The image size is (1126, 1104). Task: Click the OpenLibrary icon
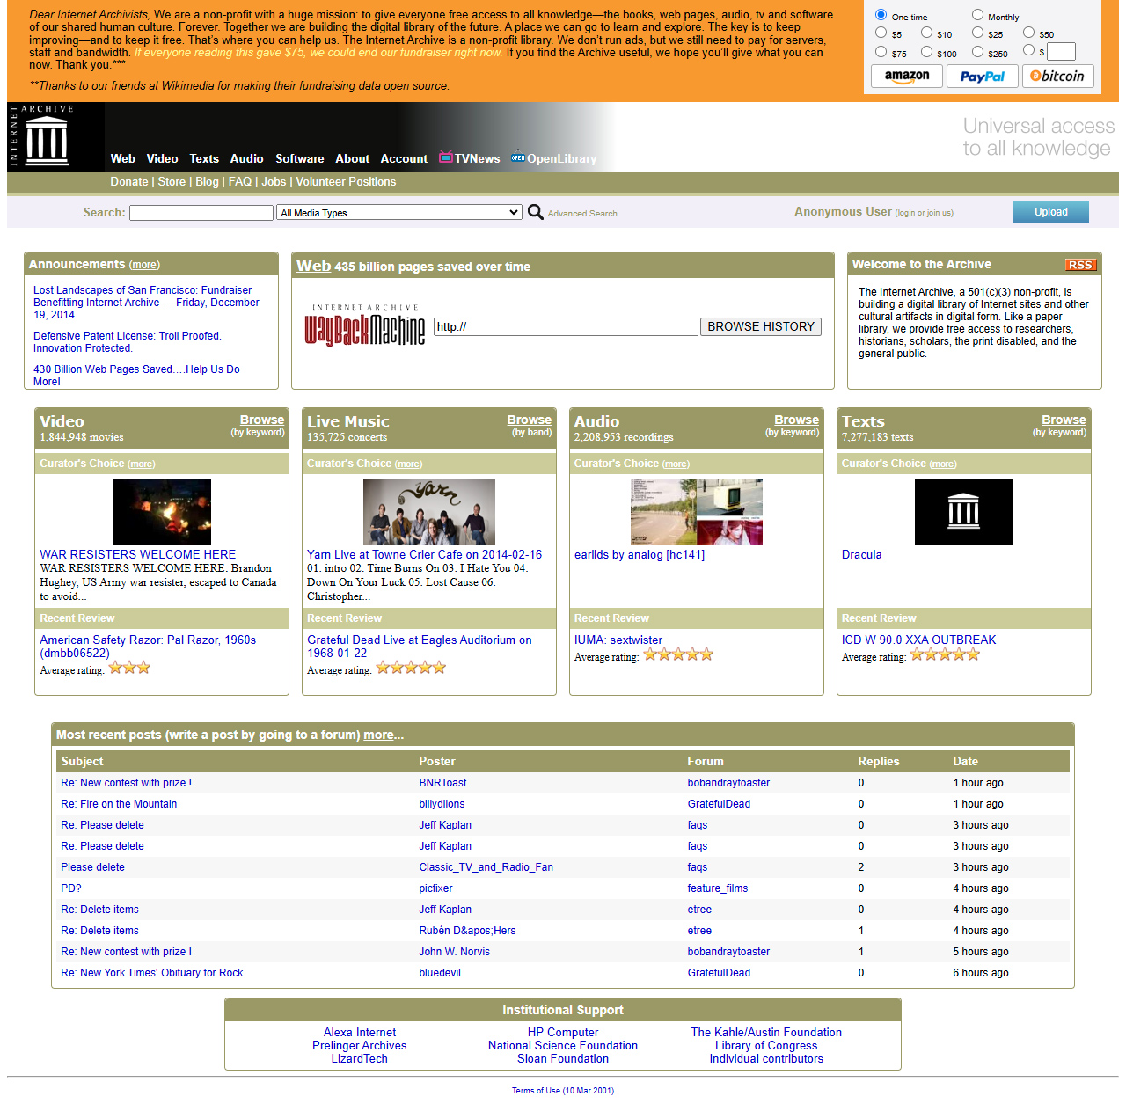click(518, 157)
